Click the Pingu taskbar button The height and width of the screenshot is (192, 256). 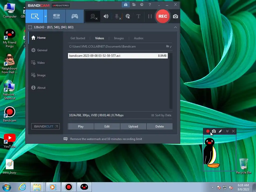coord(84,187)
